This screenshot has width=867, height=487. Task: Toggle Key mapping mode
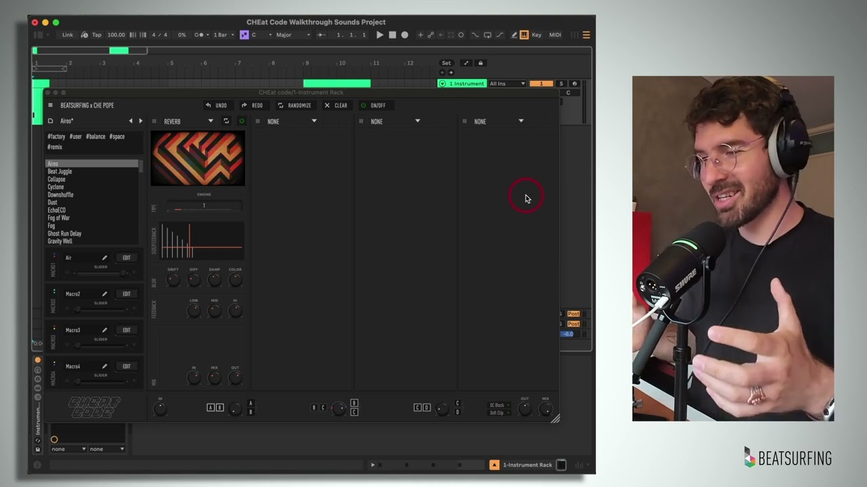pos(536,35)
